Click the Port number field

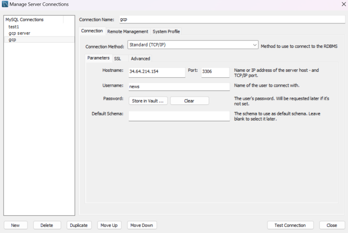(x=215, y=72)
